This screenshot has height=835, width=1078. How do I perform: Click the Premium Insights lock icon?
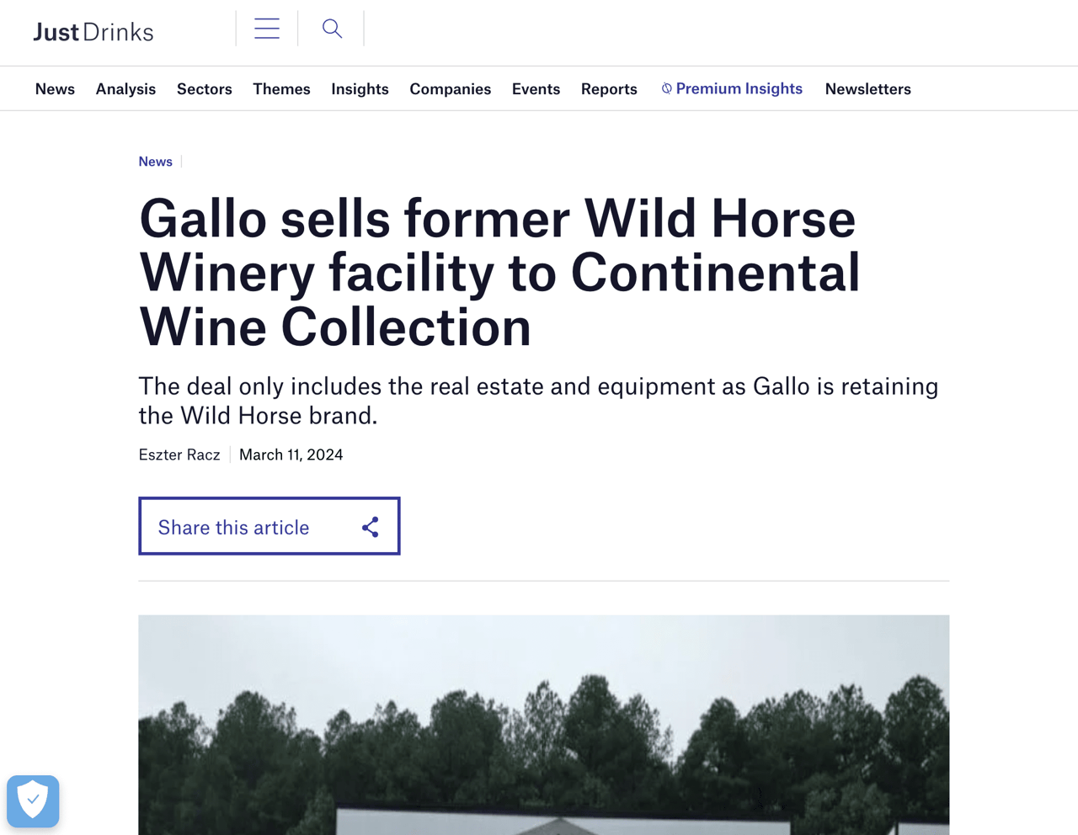pyautogui.click(x=665, y=88)
